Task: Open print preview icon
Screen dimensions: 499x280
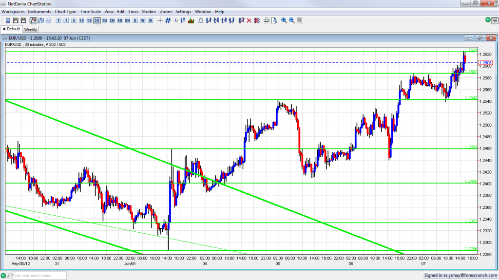Action: pyautogui.click(x=274, y=20)
